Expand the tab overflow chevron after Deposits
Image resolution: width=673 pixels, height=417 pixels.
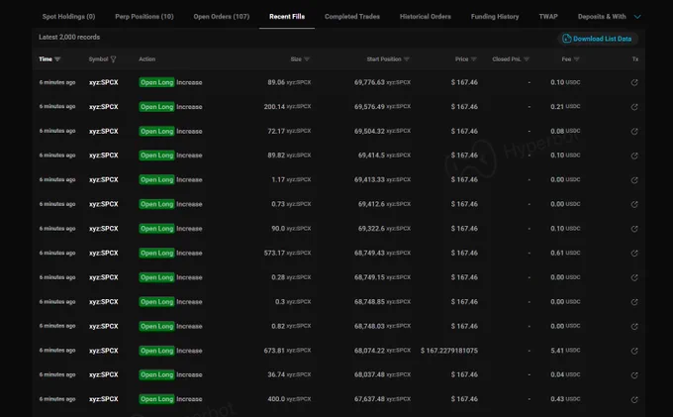click(637, 17)
